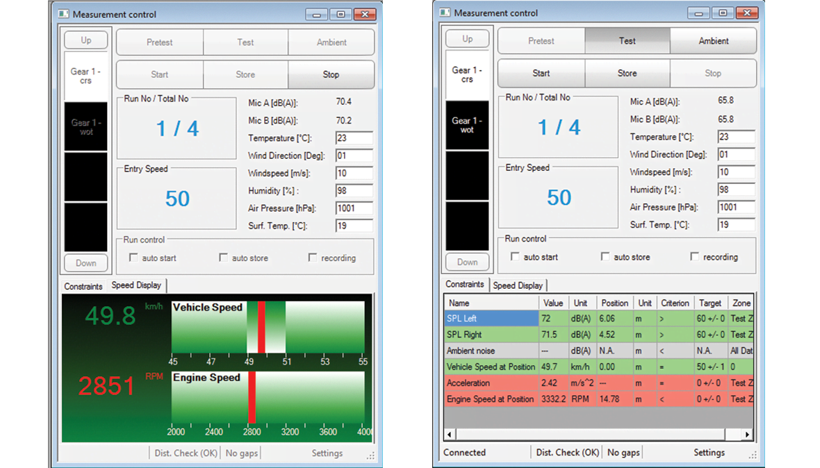Click the Stop button in right window
The height and width of the screenshot is (468, 820).
coord(713,73)
